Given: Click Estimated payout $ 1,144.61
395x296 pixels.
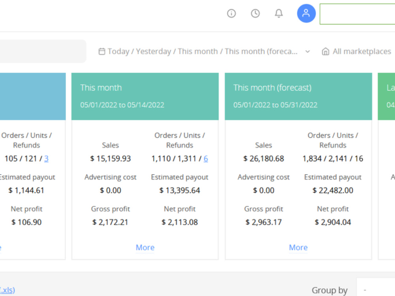Looking at the screenshot, I should [x=26, y=190].
